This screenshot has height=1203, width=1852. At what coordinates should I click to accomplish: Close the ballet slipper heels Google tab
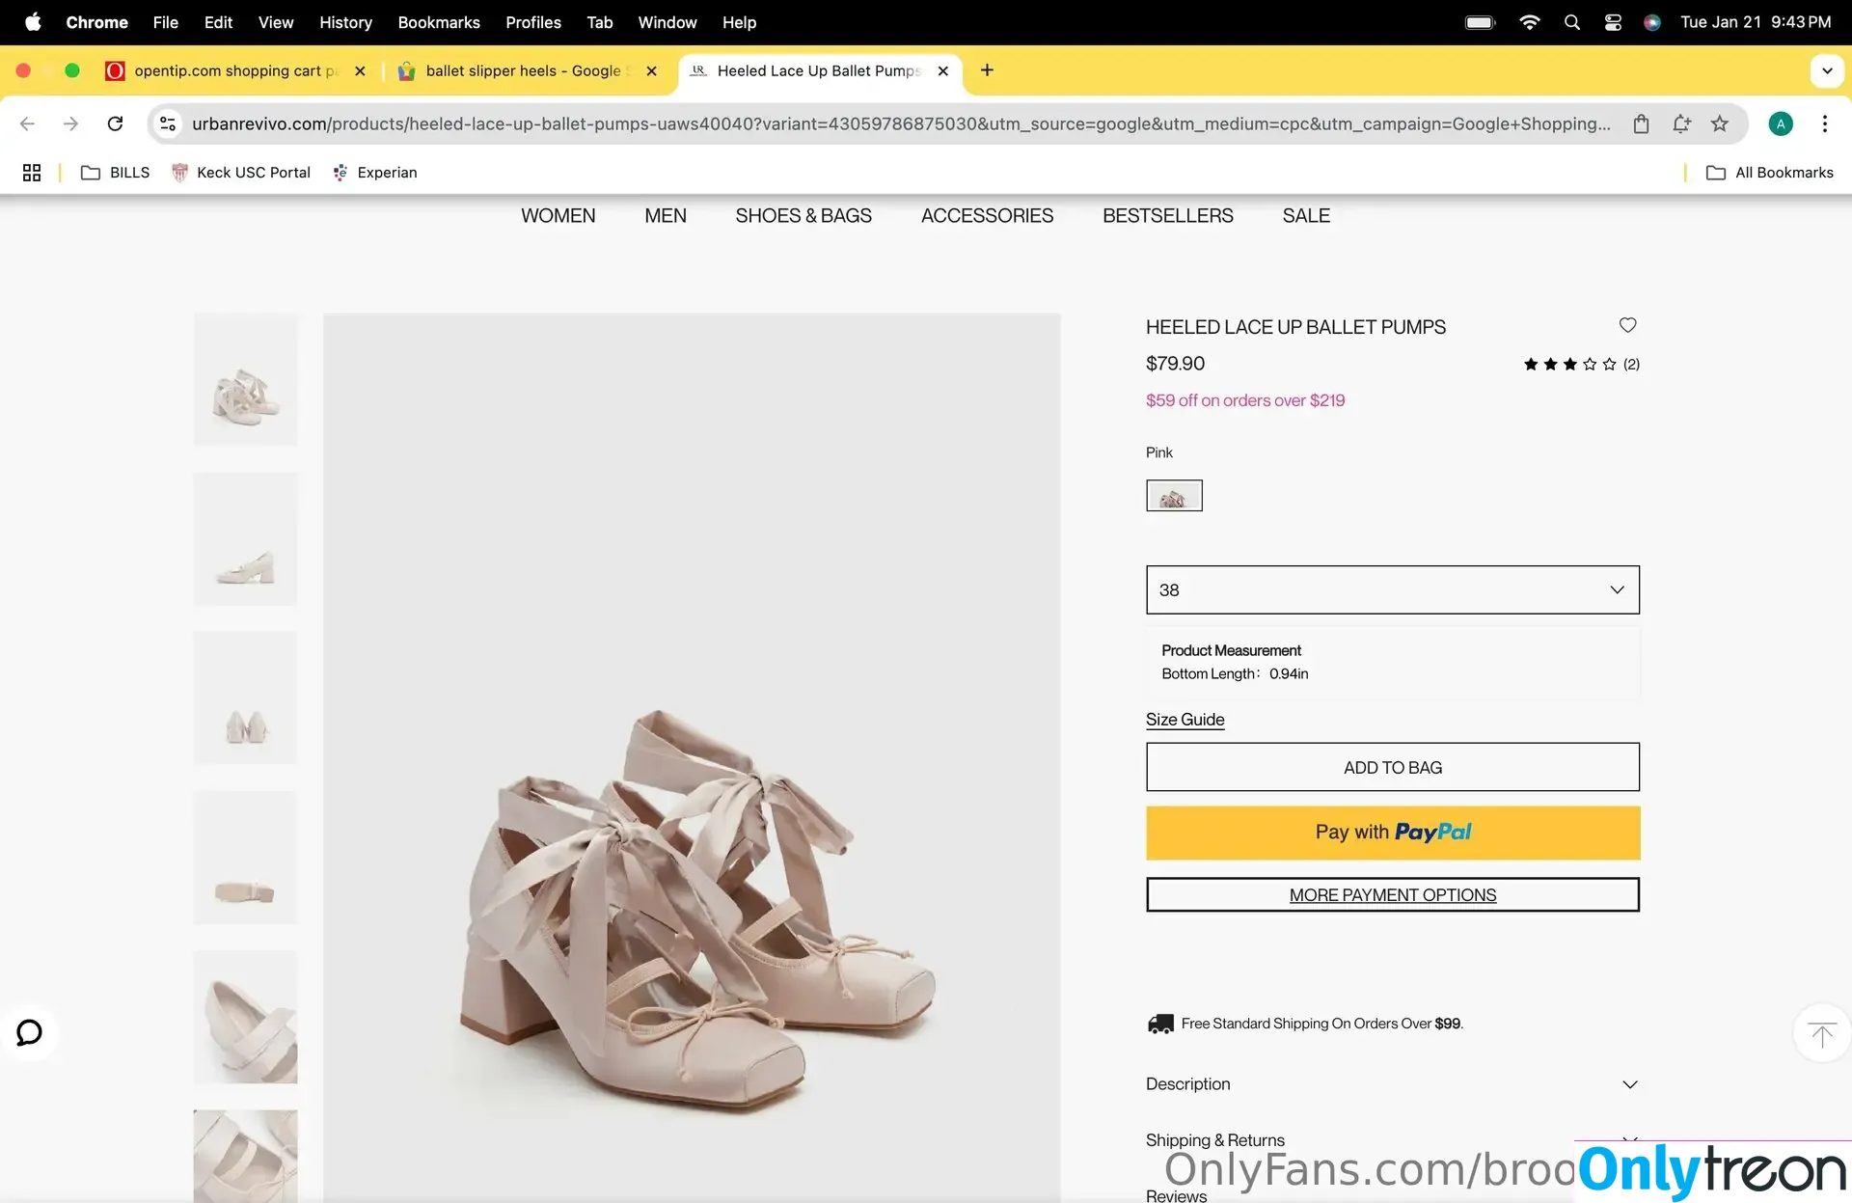pyautogui.click(x=651, y=70)
